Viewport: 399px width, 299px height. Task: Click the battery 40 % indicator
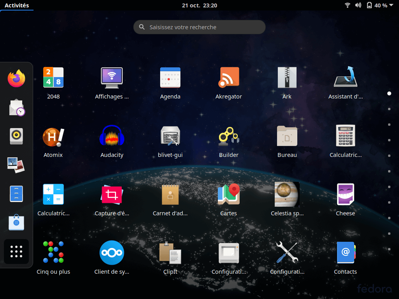click(x=377, y=5)
